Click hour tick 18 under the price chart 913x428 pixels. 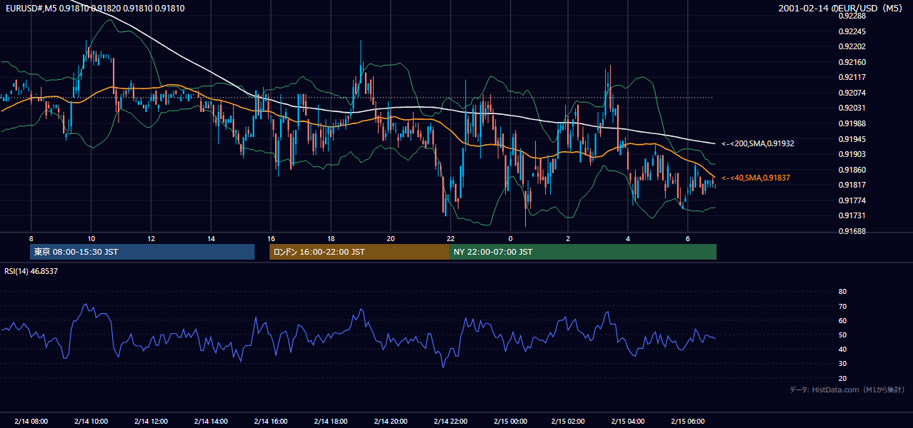pos(331,238)
